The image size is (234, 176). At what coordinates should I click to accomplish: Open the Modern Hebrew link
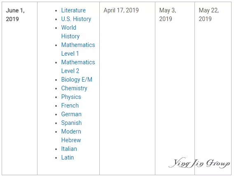point(71,136)
